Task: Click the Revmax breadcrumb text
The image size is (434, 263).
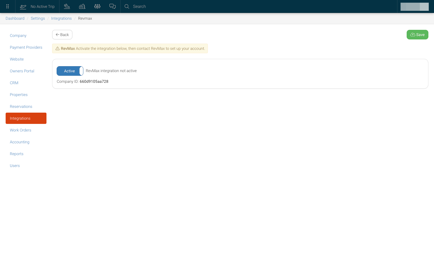Action: [85, 18]
